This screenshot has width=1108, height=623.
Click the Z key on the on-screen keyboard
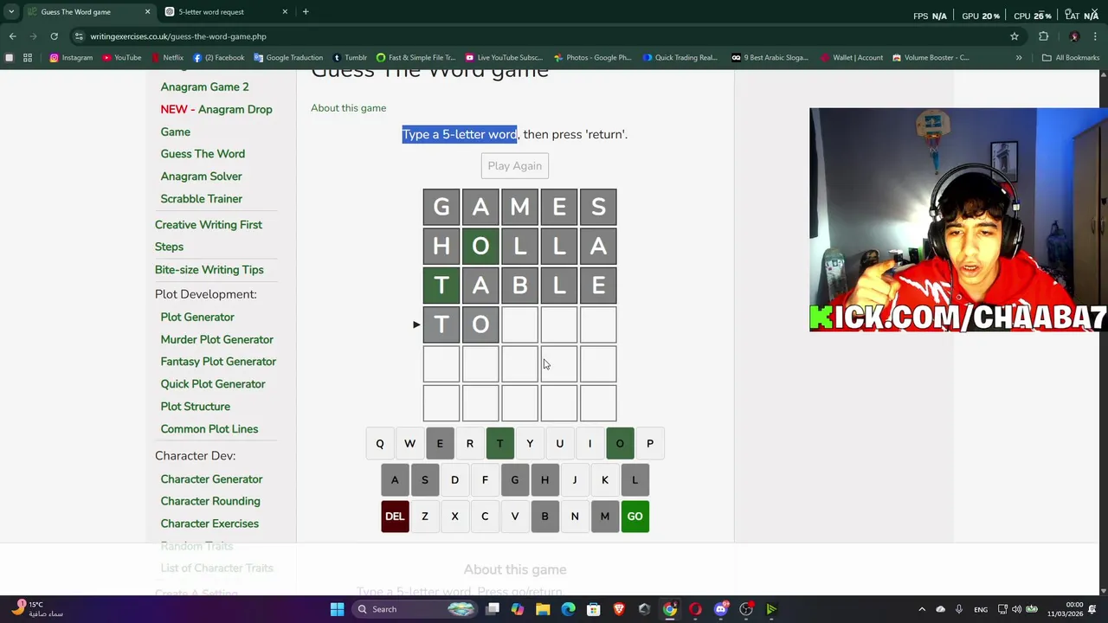coord(424,517)
